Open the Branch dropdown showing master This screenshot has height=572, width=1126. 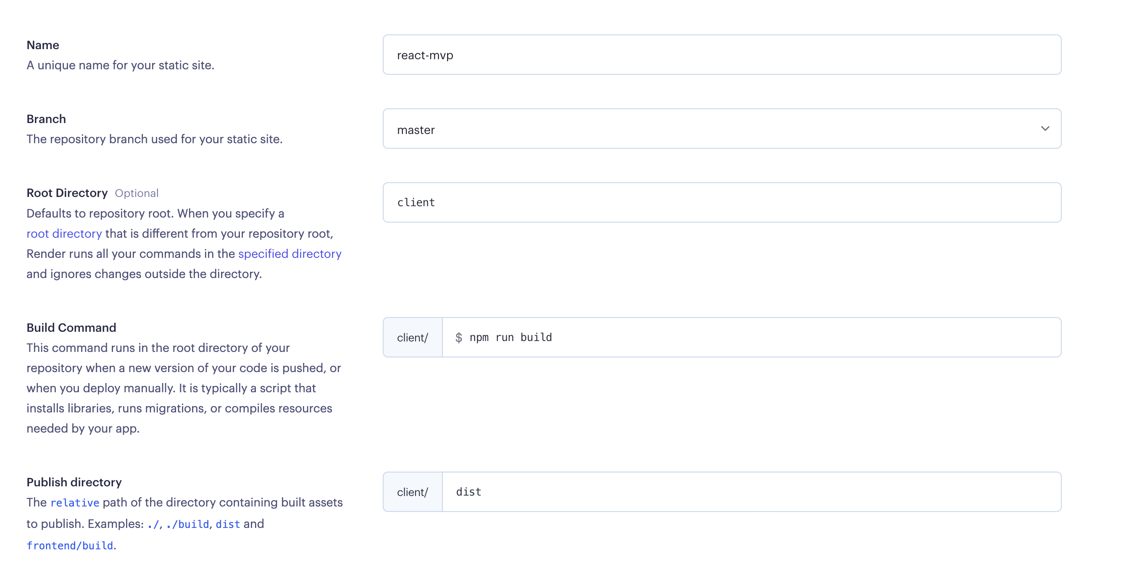point(700,129)
